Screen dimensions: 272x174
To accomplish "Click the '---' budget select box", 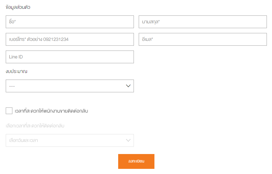I will 60,86.
